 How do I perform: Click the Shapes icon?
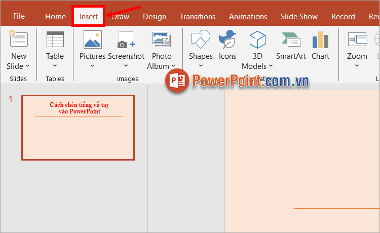click(201, 39)
